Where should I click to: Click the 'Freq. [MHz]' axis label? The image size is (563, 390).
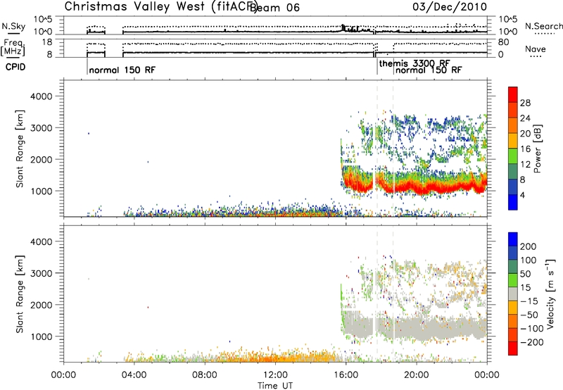pos(14,48)
